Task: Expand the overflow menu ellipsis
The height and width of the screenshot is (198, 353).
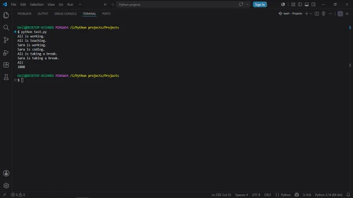Action: click(x=80, y=5)
